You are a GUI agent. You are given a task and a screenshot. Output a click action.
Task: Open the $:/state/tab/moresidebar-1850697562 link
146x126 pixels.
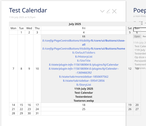[x=84, y=77]
